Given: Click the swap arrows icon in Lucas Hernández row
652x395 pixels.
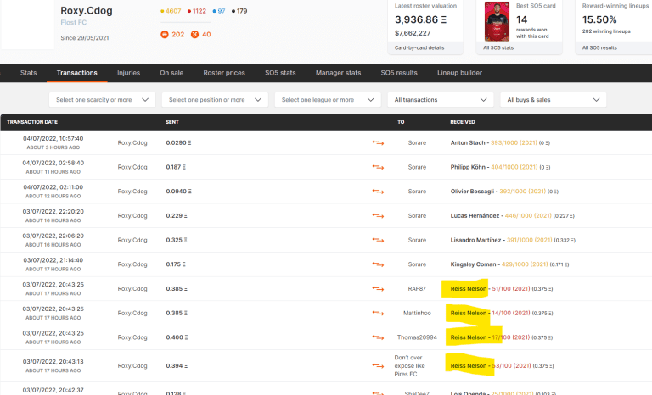Looking at the screenshot, I should click(x=378, y=215).
